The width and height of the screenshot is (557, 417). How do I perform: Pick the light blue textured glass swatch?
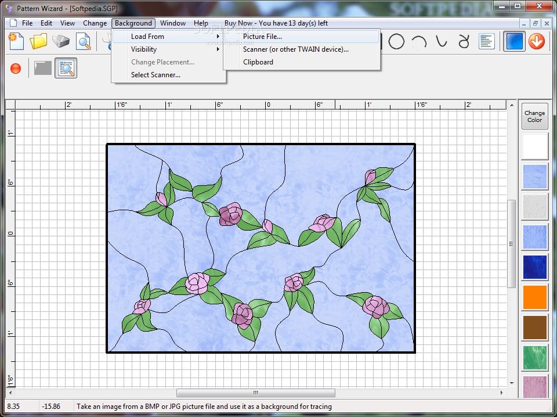coord(534,177)
